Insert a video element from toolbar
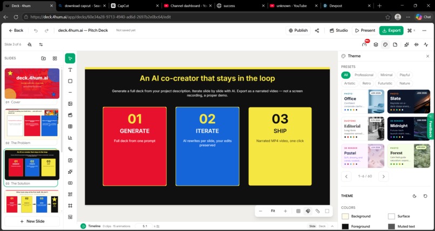Image resolution: width=435 pixels, height=231 pixels. coord(70,183)
